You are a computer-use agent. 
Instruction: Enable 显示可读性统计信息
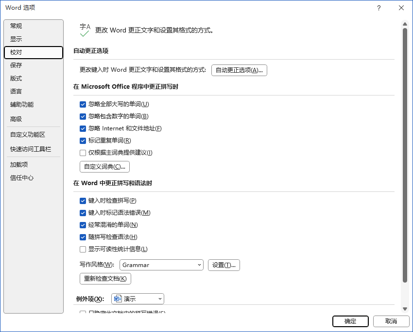[83, 249]
